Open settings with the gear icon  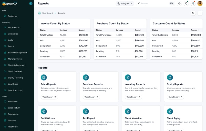[x=193, y=4]
